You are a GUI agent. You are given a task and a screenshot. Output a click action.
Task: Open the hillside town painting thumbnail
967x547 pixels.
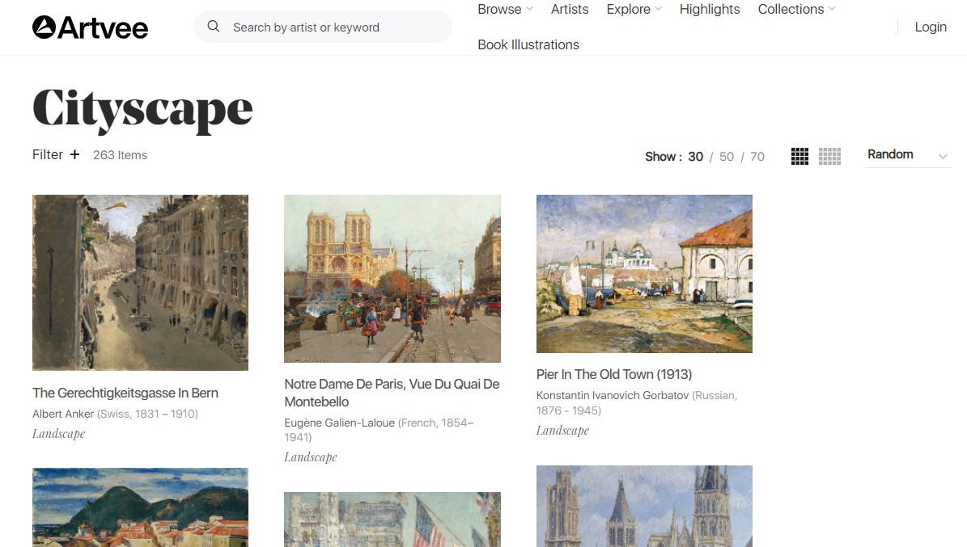click(140, 507)
